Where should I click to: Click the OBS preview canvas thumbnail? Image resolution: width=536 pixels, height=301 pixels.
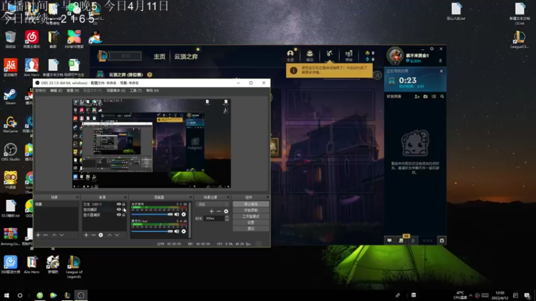[151, 144]
